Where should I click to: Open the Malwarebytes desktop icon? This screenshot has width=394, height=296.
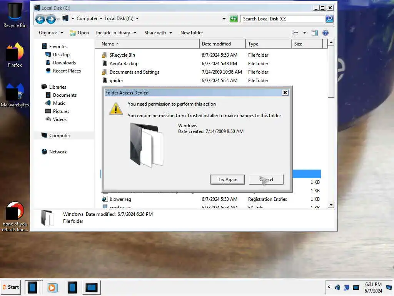[x=15, y=95]
